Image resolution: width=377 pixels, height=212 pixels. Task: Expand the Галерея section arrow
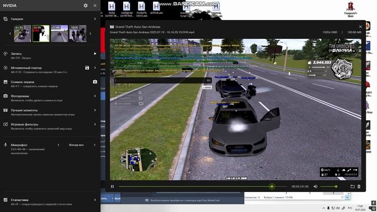pyautogui.click(x=95, y=19)
